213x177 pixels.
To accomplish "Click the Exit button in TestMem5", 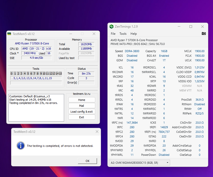I will (x=82, y=117).
